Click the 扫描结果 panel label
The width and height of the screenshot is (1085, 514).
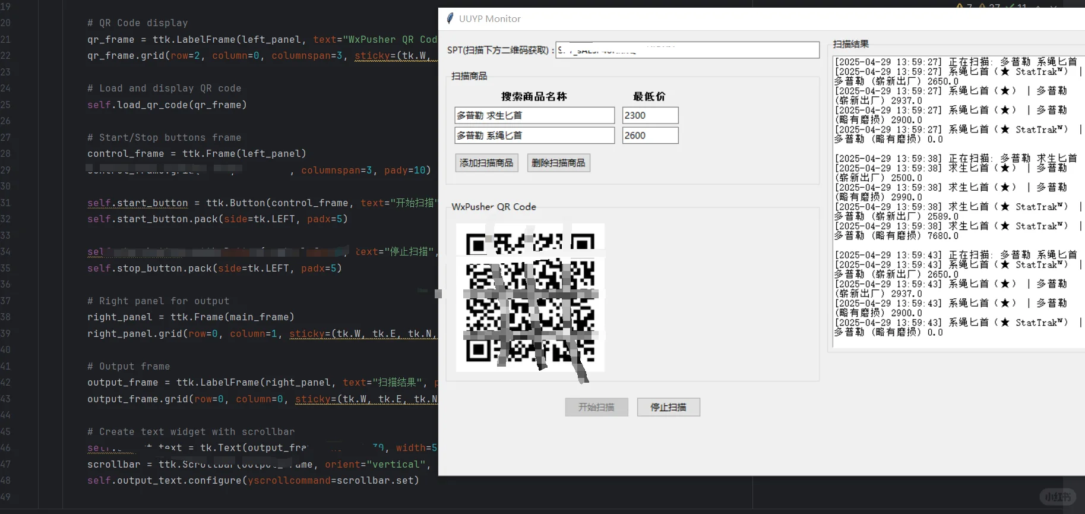coord(850,44)
